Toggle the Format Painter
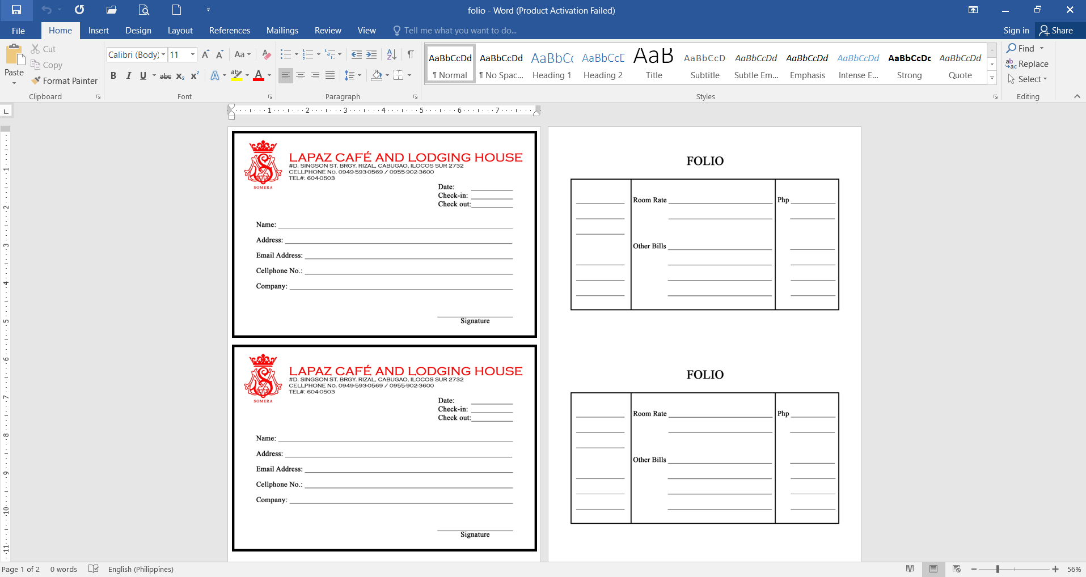The height and width of the screenshot is (577, 1086). coord(65,81)
